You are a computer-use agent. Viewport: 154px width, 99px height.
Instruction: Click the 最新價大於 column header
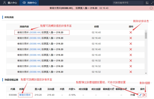point(108,89)
